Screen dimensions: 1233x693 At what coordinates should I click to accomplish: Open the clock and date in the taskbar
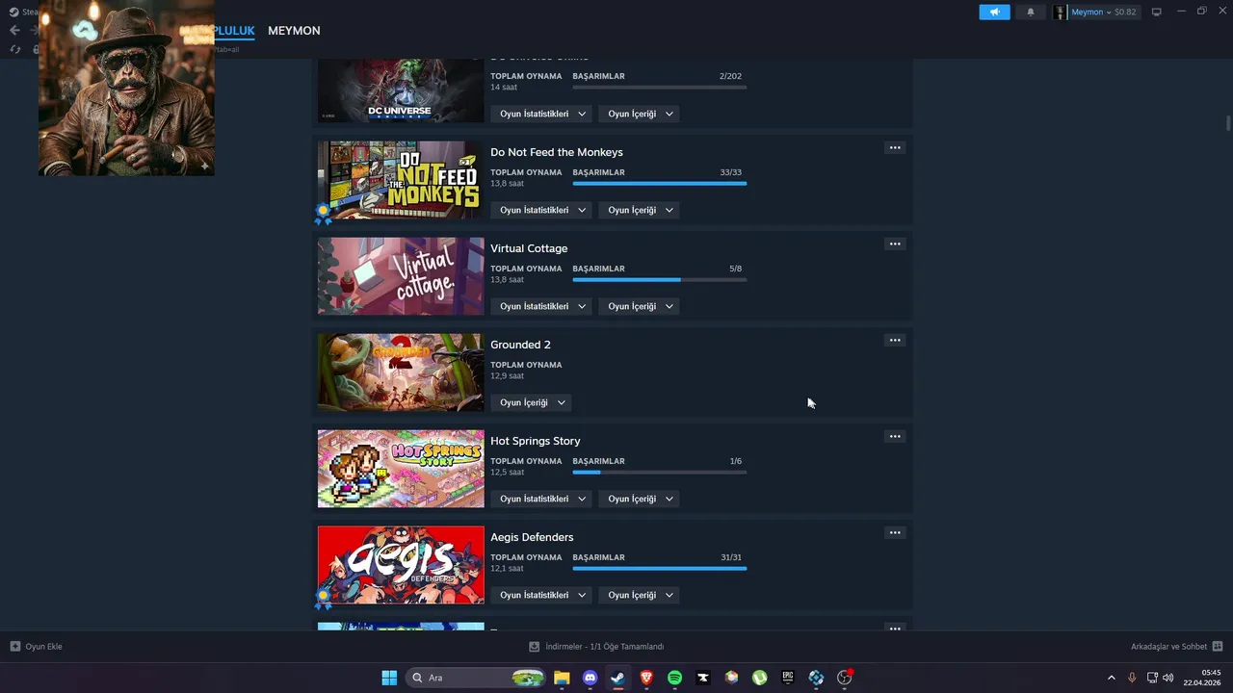1204,678
